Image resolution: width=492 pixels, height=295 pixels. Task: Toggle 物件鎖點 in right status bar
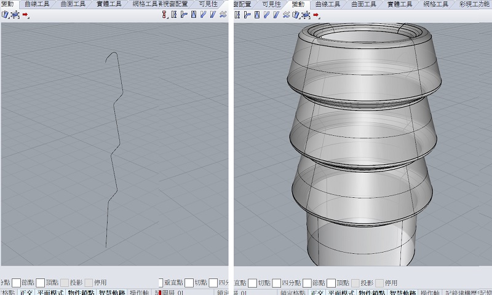click(x=372, y=293)
